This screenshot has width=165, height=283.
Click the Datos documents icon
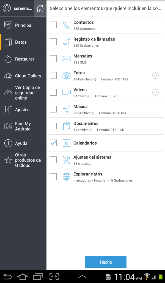click(x=8, y=42)
